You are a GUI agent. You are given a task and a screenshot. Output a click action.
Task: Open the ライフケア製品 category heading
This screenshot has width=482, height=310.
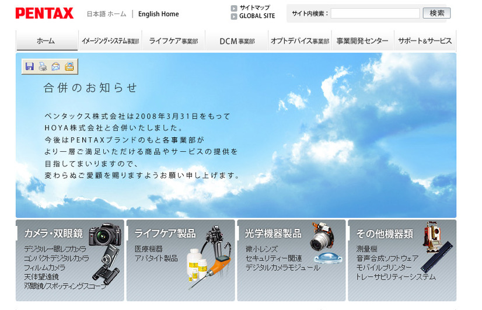click(x=165, y=234)
